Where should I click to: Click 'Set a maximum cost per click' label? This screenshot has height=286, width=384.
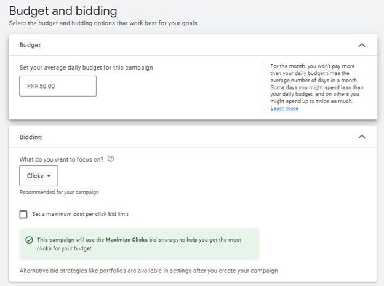click(x=80, y=214)
